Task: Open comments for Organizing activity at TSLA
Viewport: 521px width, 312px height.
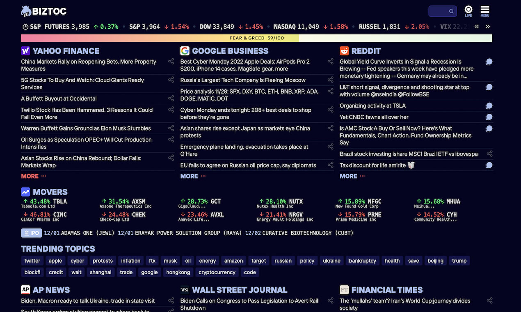Action: click(489, 106)
